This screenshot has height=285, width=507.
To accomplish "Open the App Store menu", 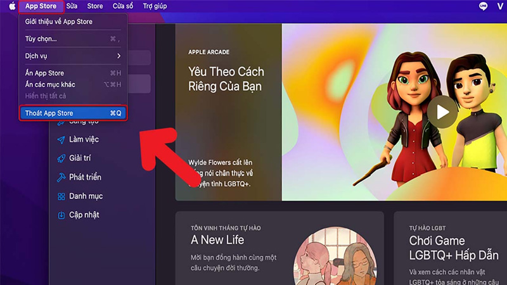I will tap(41, 6).
